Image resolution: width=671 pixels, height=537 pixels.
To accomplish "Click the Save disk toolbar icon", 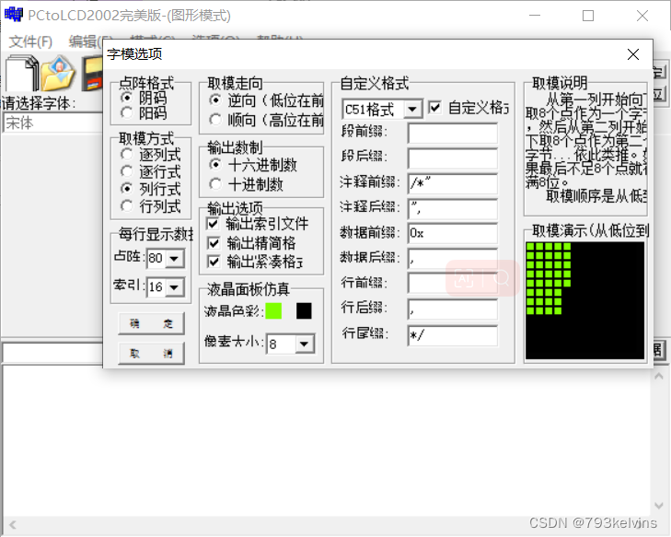I will pyautogui.click(x=93, y=74).
